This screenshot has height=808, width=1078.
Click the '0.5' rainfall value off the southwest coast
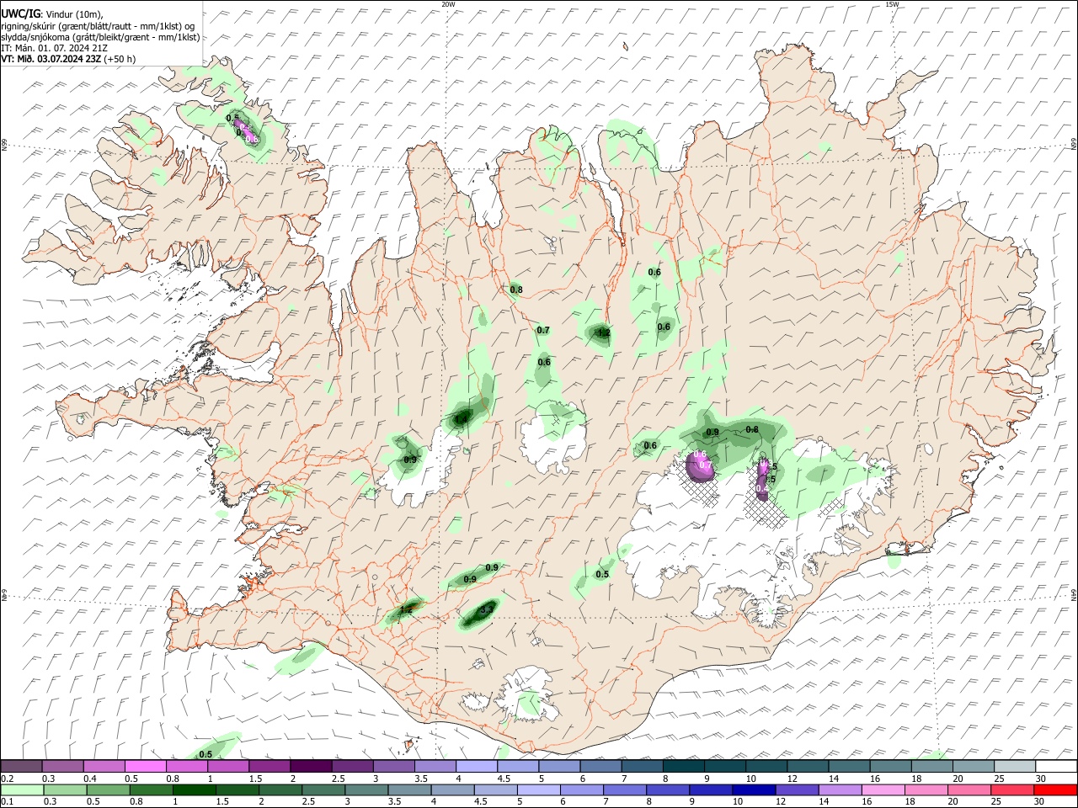tap(205, 754)
